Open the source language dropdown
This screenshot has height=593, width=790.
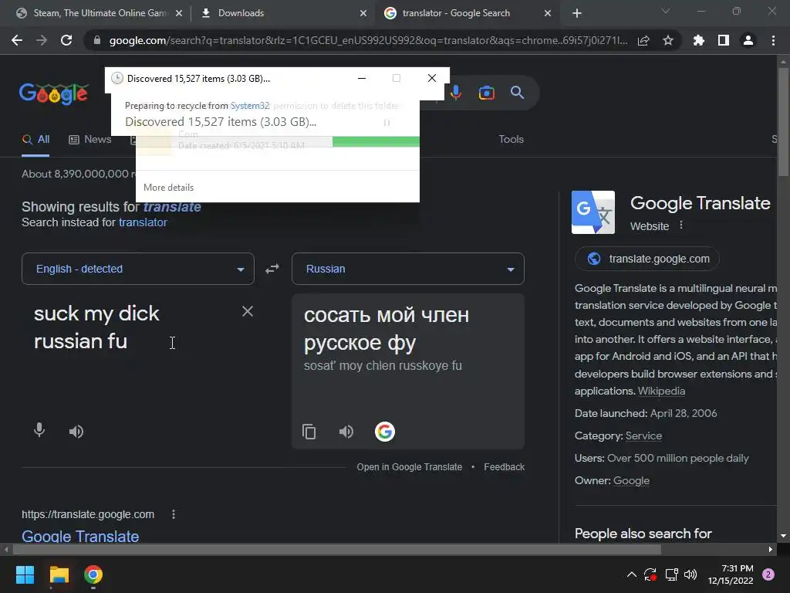pos(138,269)
